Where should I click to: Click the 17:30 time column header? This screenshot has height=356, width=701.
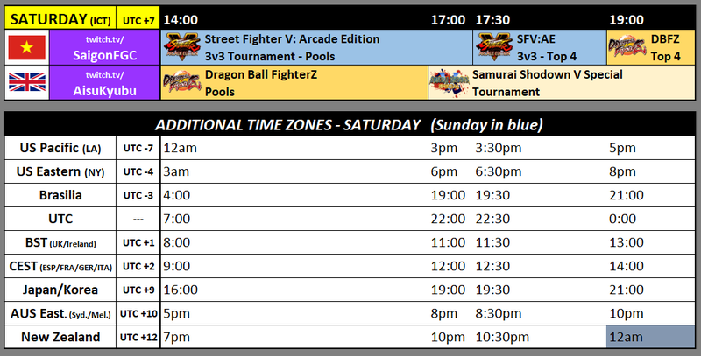[x=492, y=19]
